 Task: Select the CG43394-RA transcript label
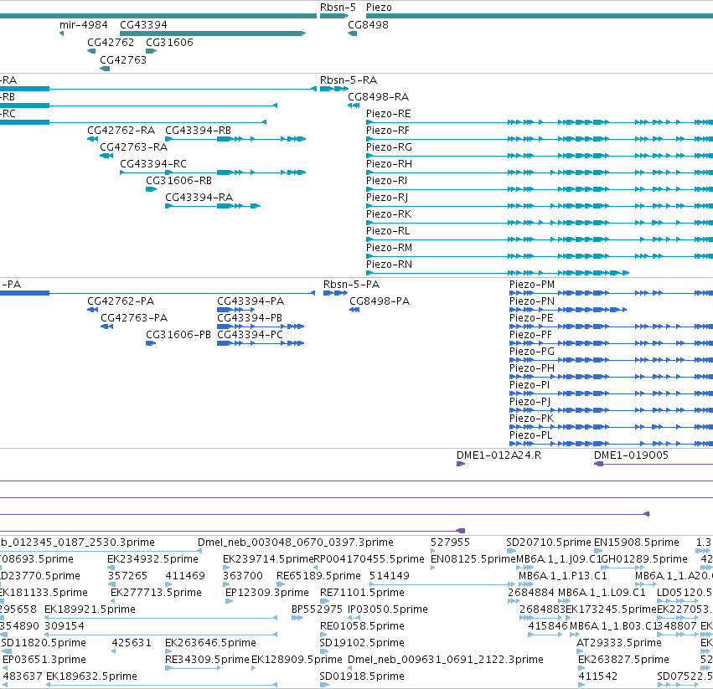(199, 198)
